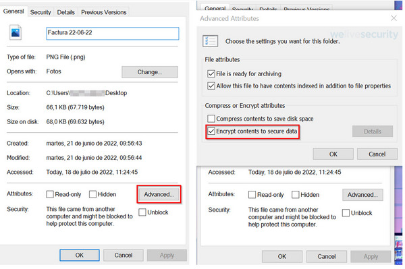
Task: Close the Advanced Attributes dialog
Action: pyautogui.click(x=394, y=18)
